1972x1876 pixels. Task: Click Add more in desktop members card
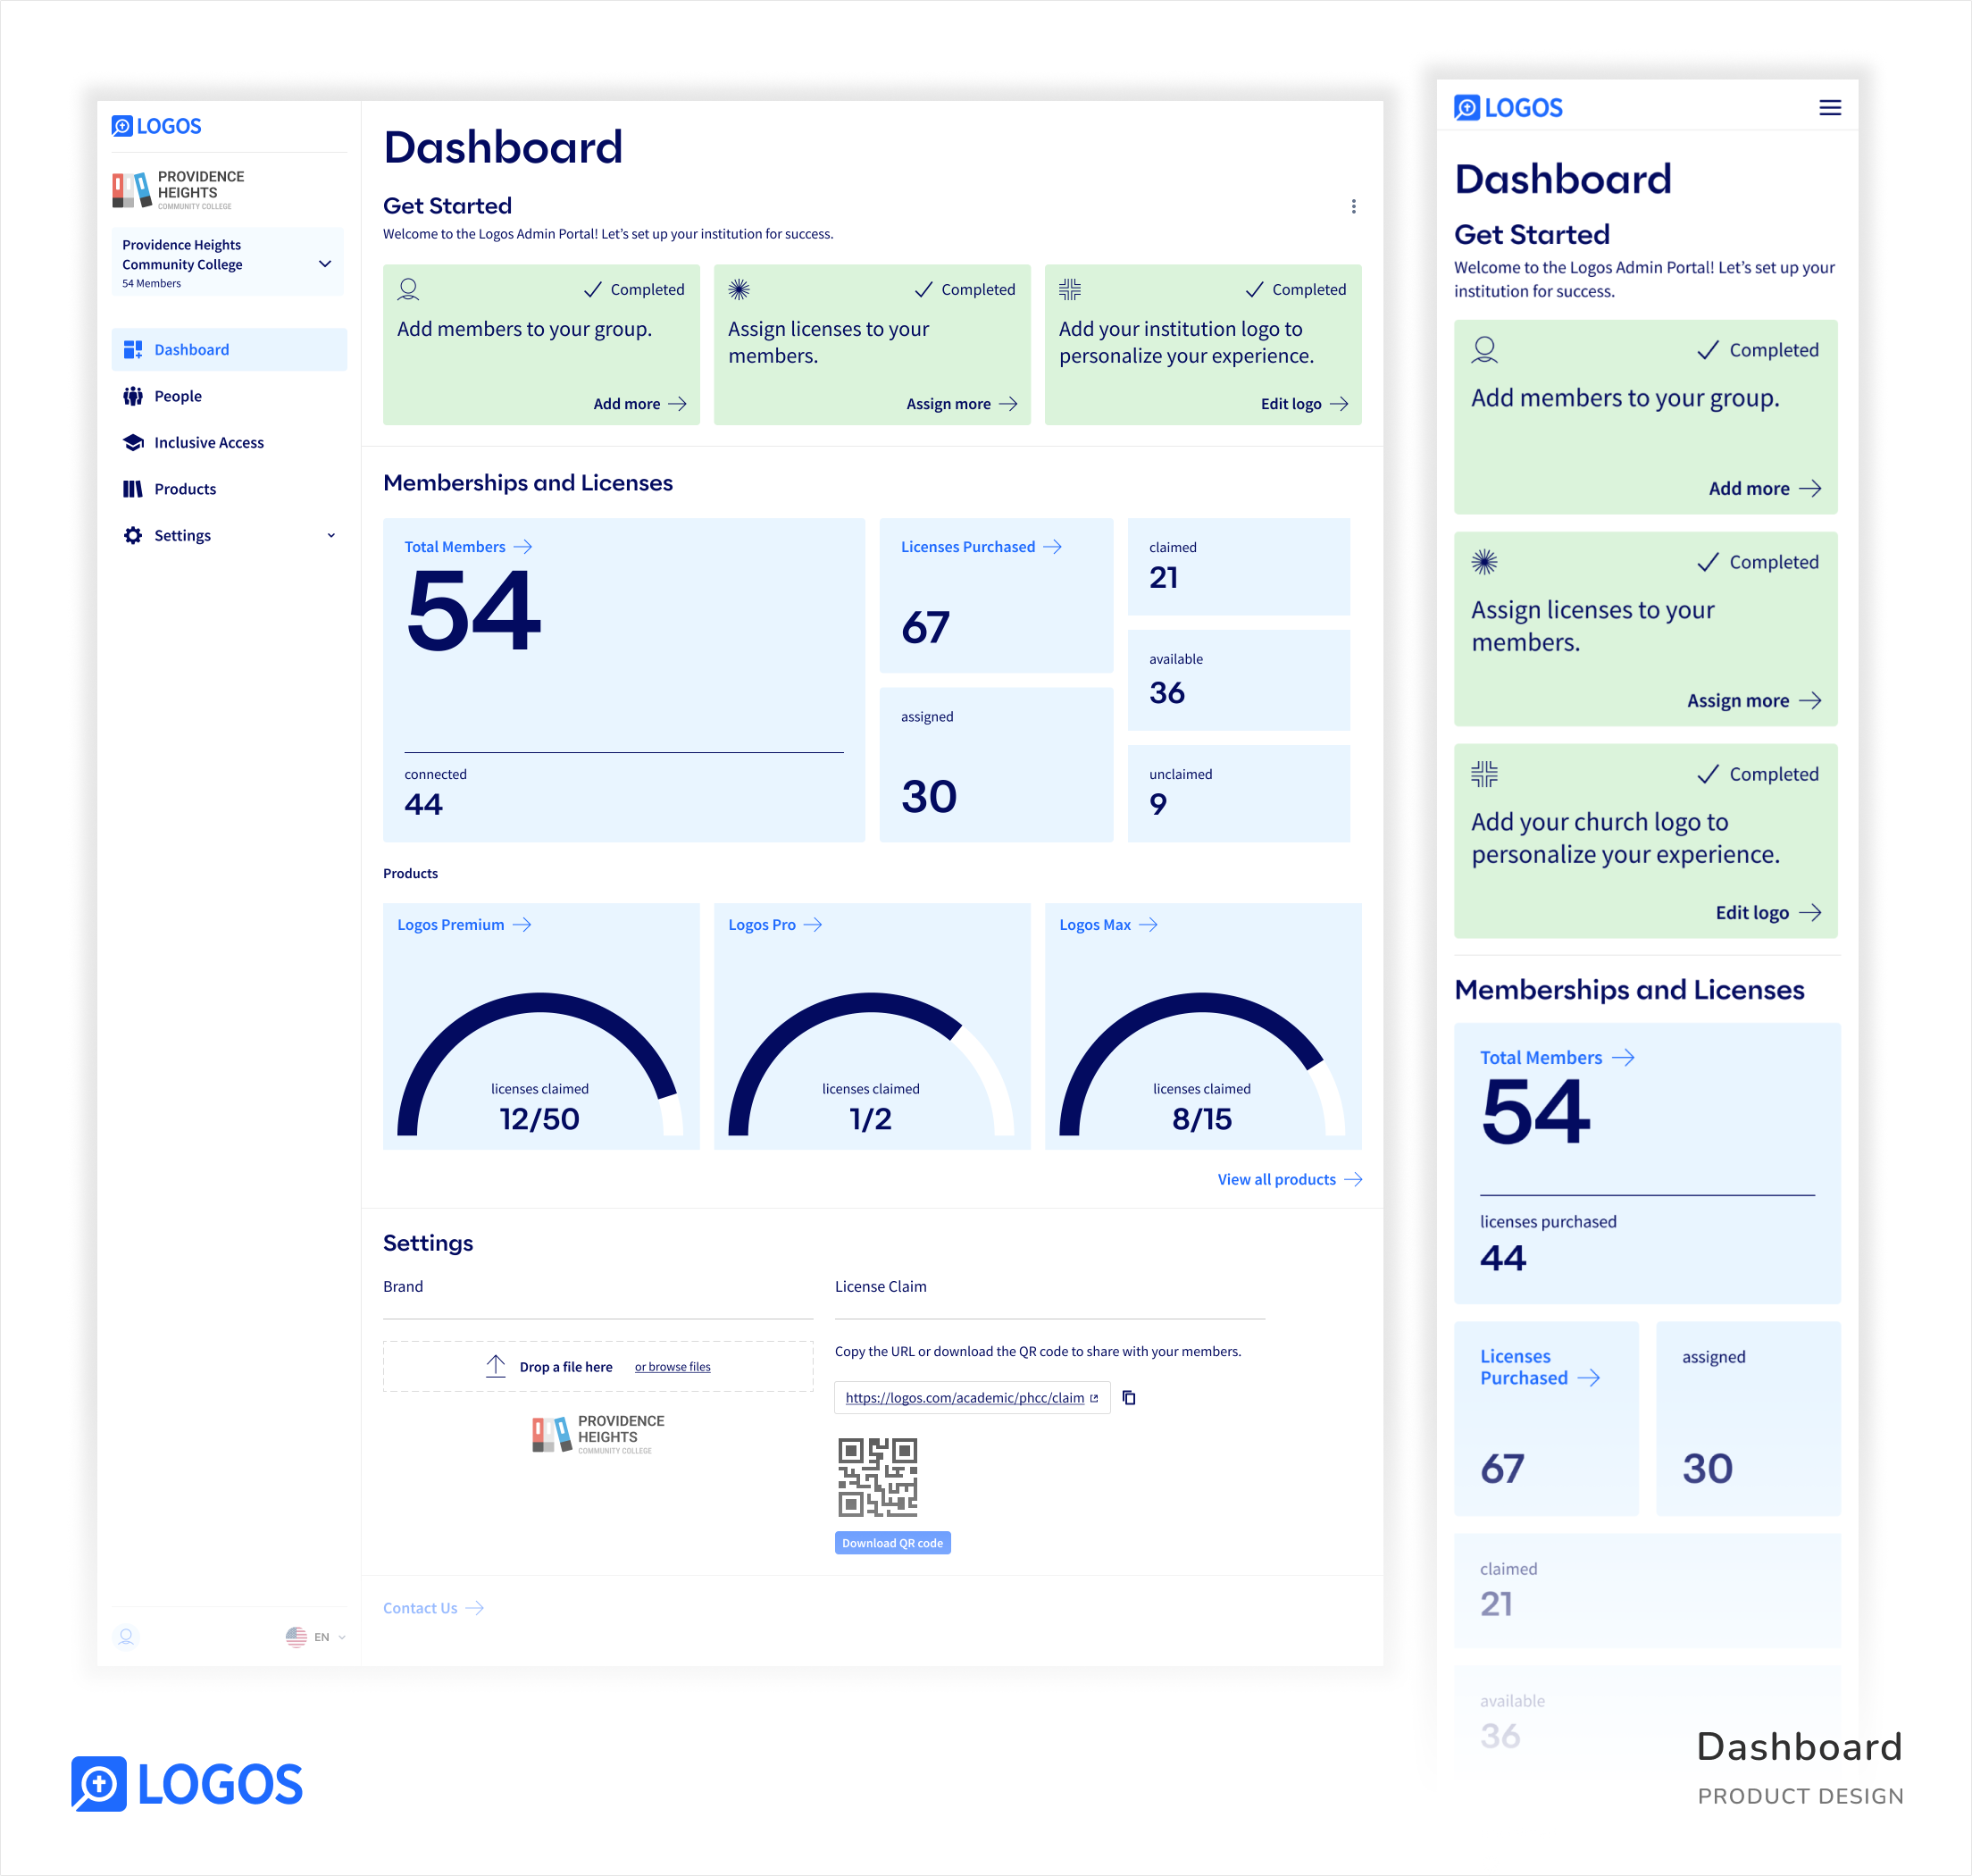point(639,404)
